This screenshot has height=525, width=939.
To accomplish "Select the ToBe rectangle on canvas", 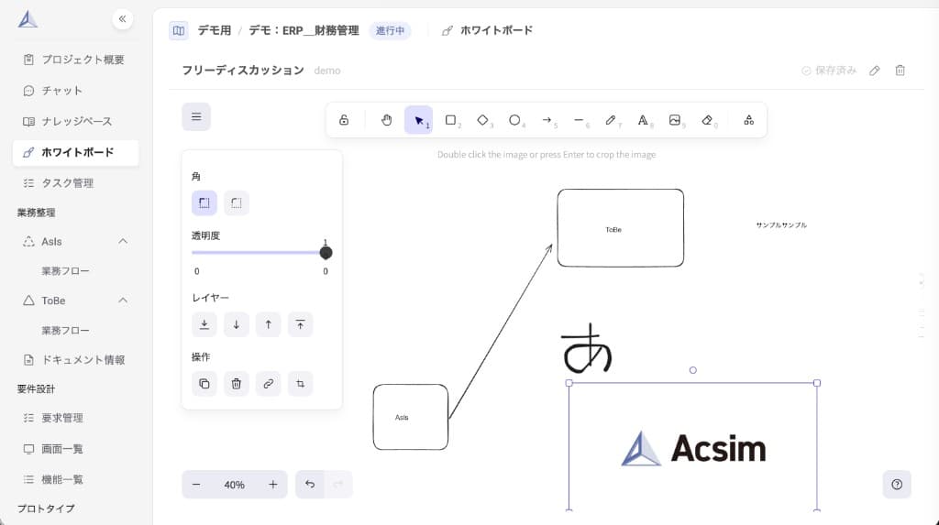I will pos(621,228).
